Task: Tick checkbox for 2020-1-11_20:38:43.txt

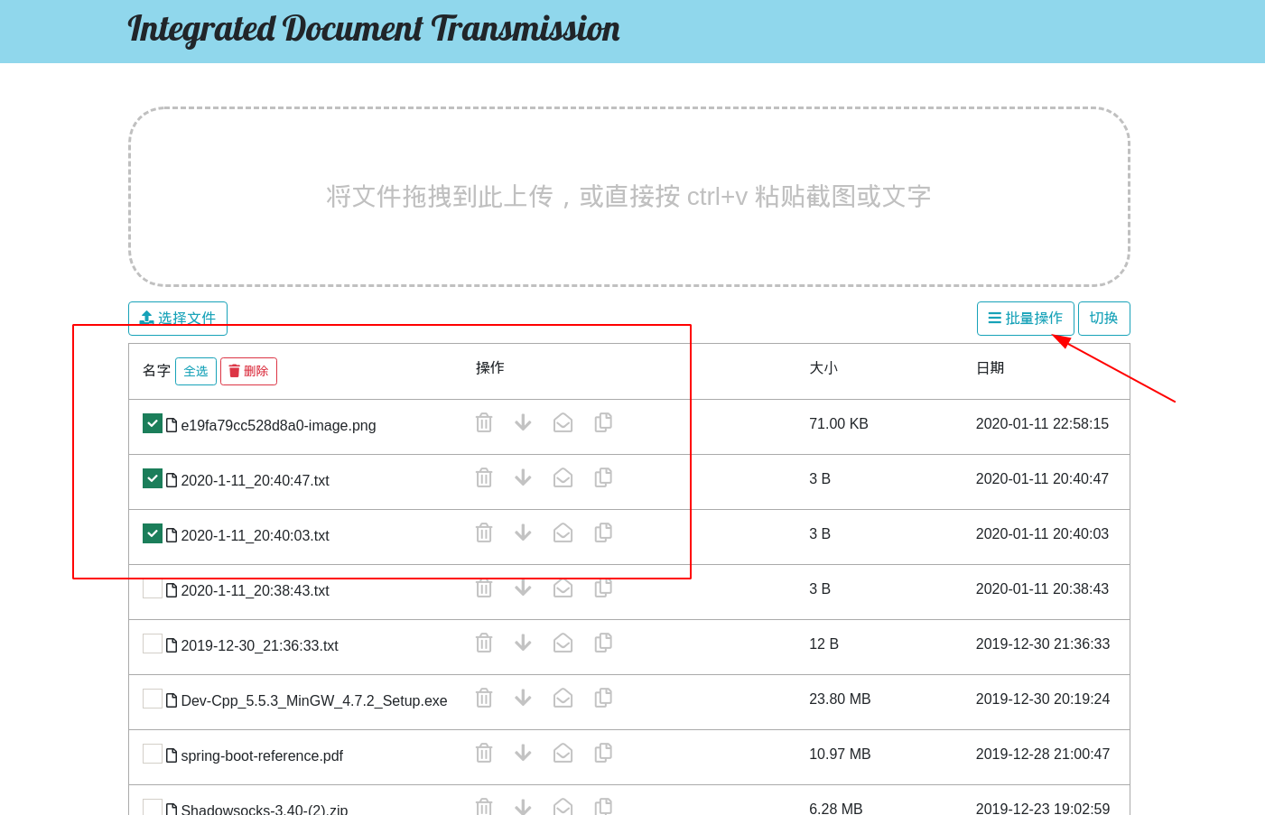Action: [x=153, y=588]
